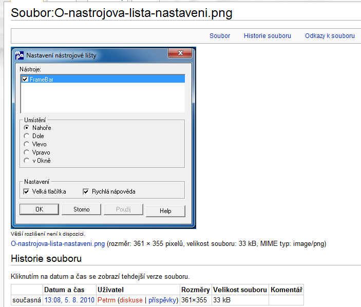Viewport: 361px width, 307px height.
Task: Pick the v Okně radio option
Action: coord(27,161)
